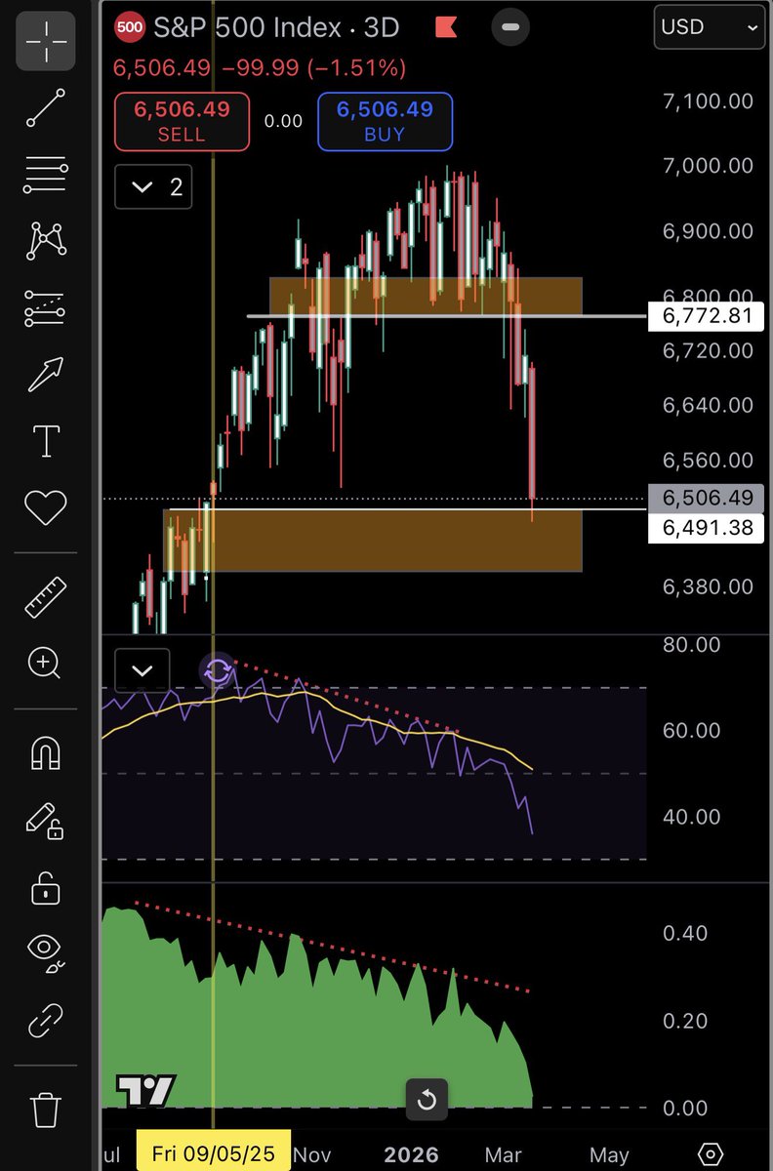Click the current price 6,506.49 axis label

coord(708,499)
